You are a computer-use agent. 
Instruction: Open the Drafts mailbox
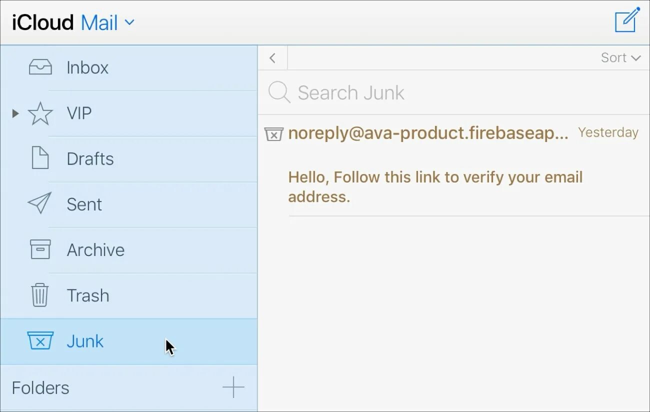coord(128,159)
